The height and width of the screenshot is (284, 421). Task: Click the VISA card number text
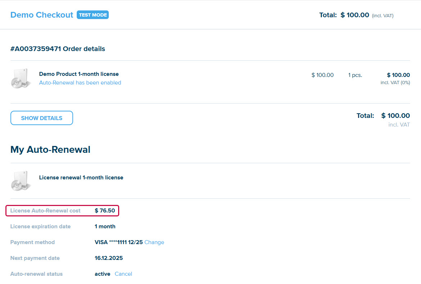(x=118, y=242)
